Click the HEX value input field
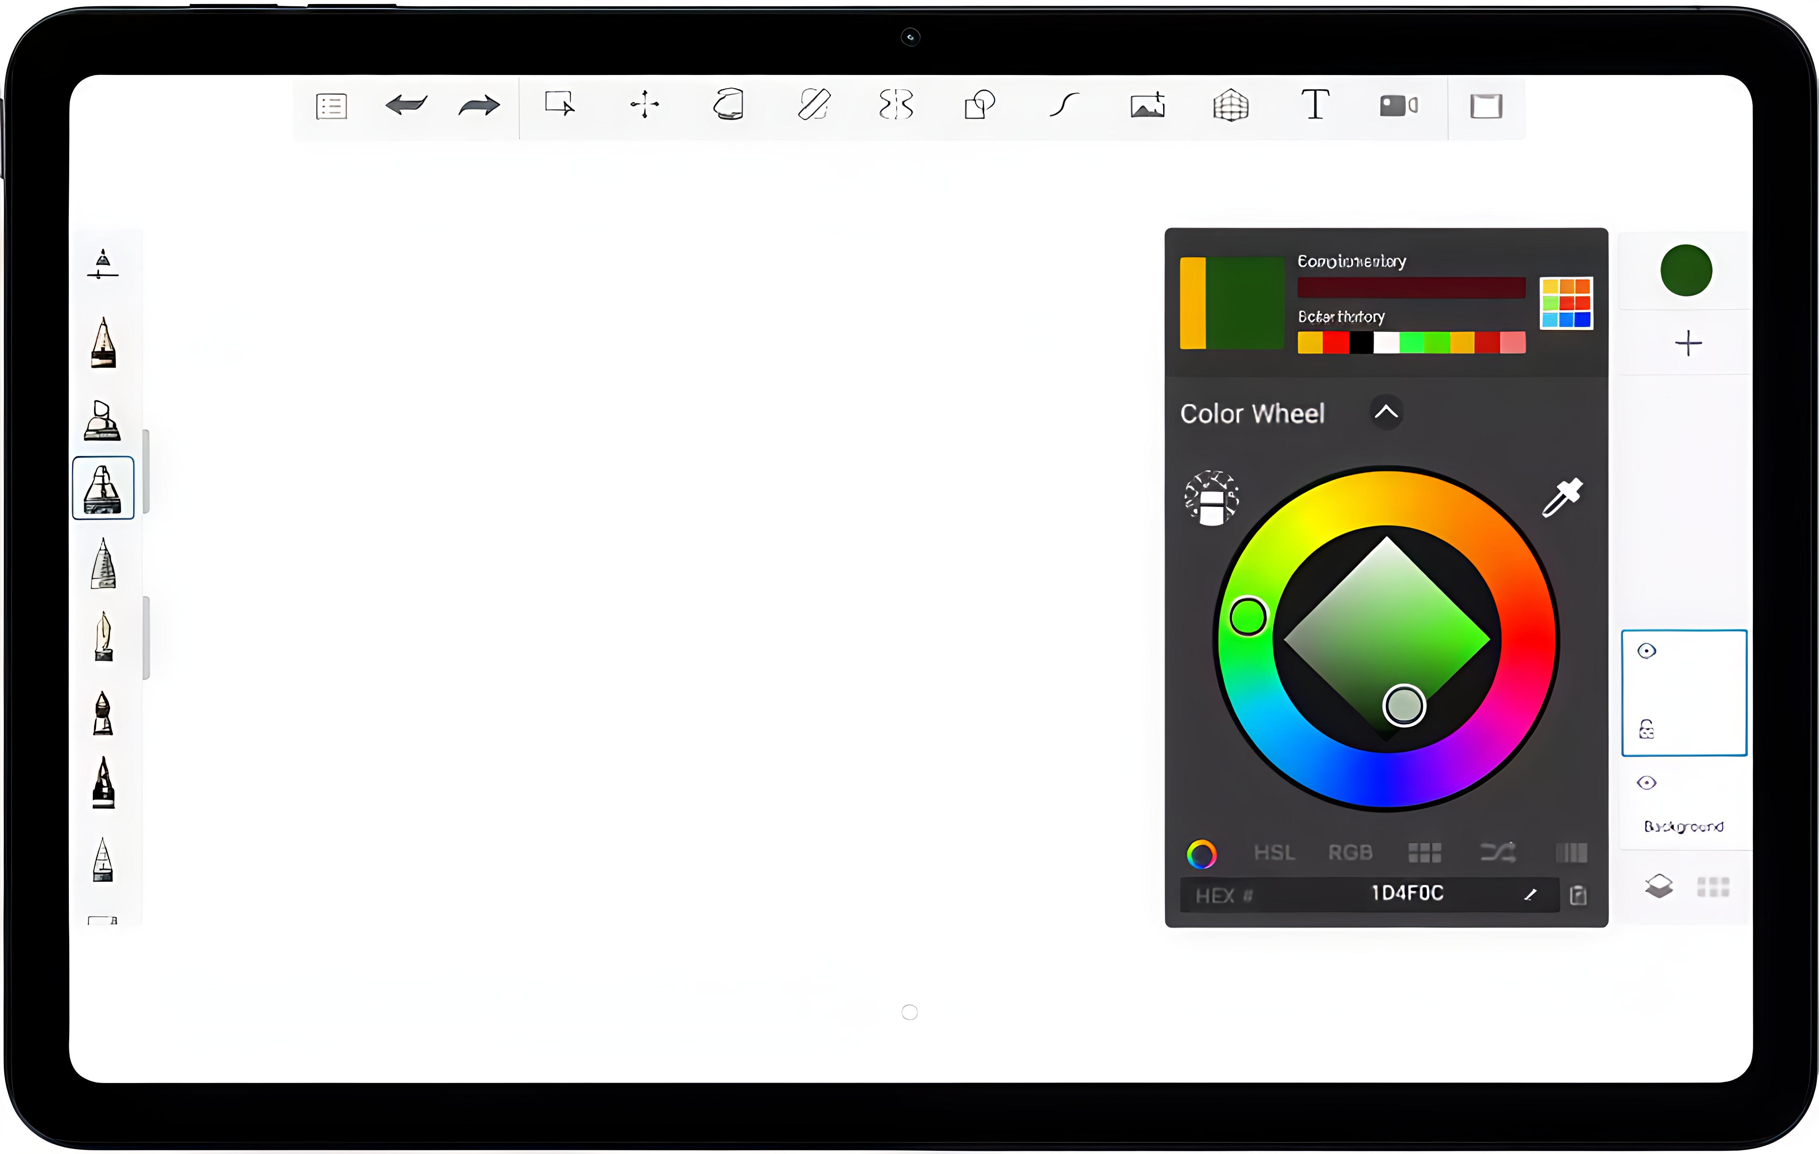The width and height of the screenshot is (1819, 1154). [x=1370, y=894]
